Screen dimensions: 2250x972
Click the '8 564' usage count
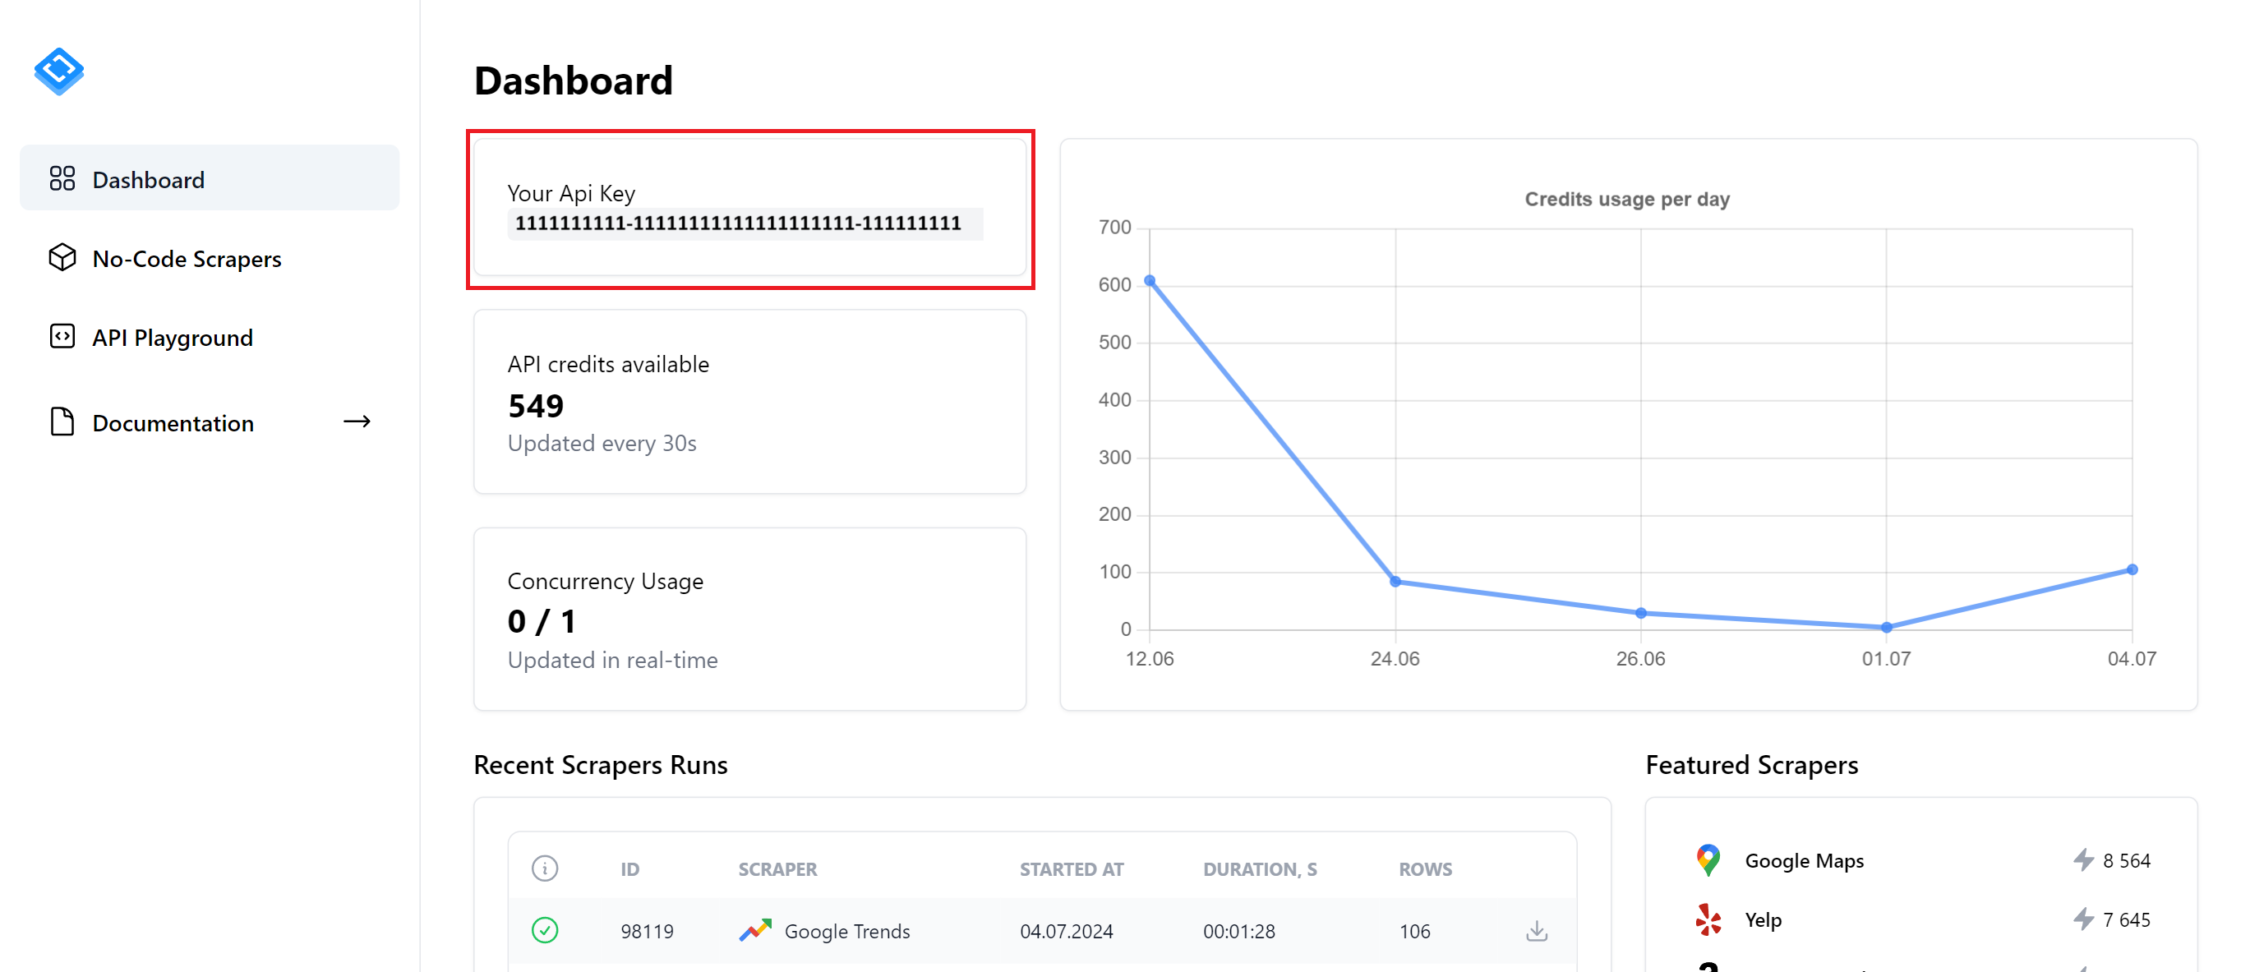click(x=2126, y=861)
